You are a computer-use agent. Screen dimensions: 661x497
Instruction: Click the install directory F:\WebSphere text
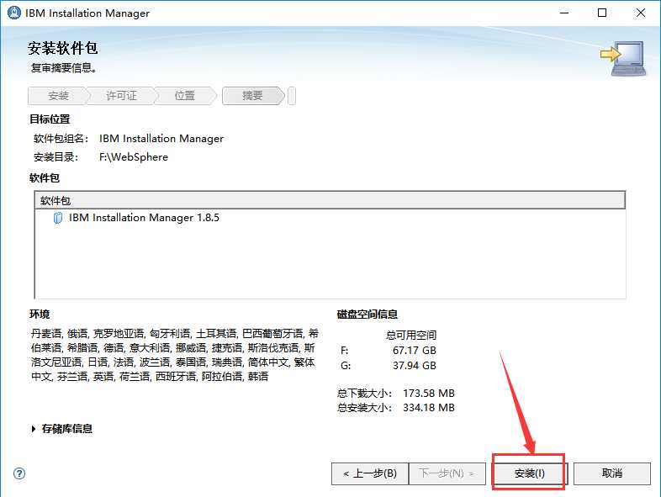134,157
